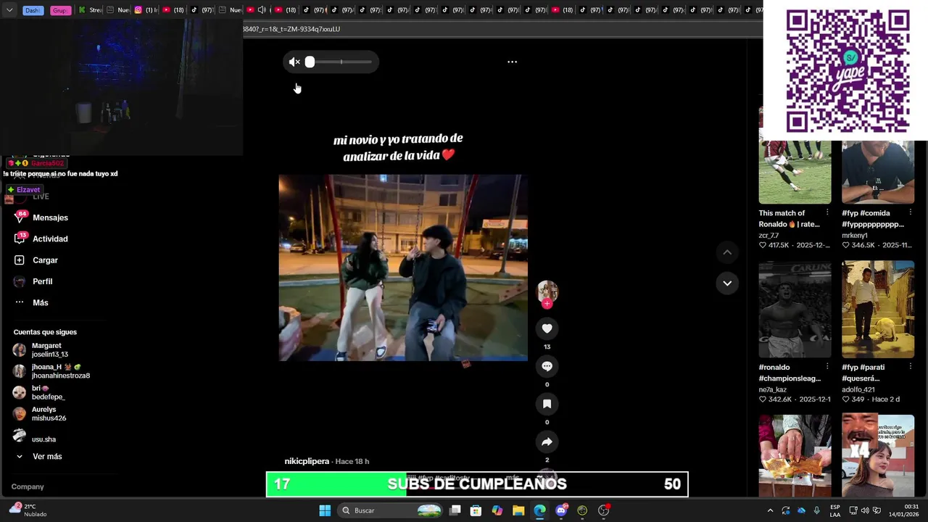The height and width of the screenshot is (522, 928).
Task: Show hidden system tray icons chevron
Action: click(x=770, y=510)
